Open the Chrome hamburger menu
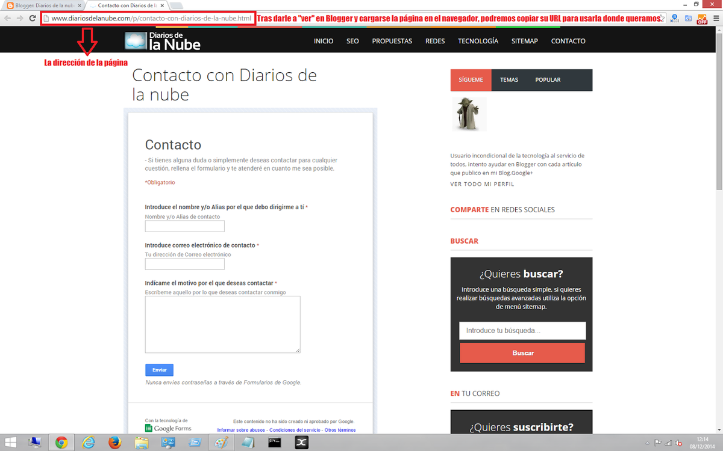 [716, 19]
